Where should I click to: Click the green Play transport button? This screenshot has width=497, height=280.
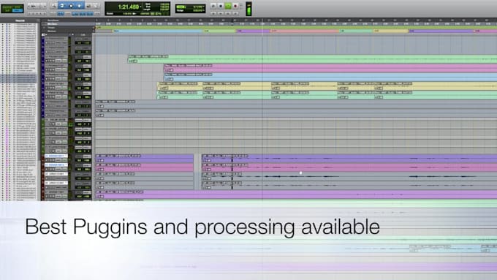pos(228,6)
